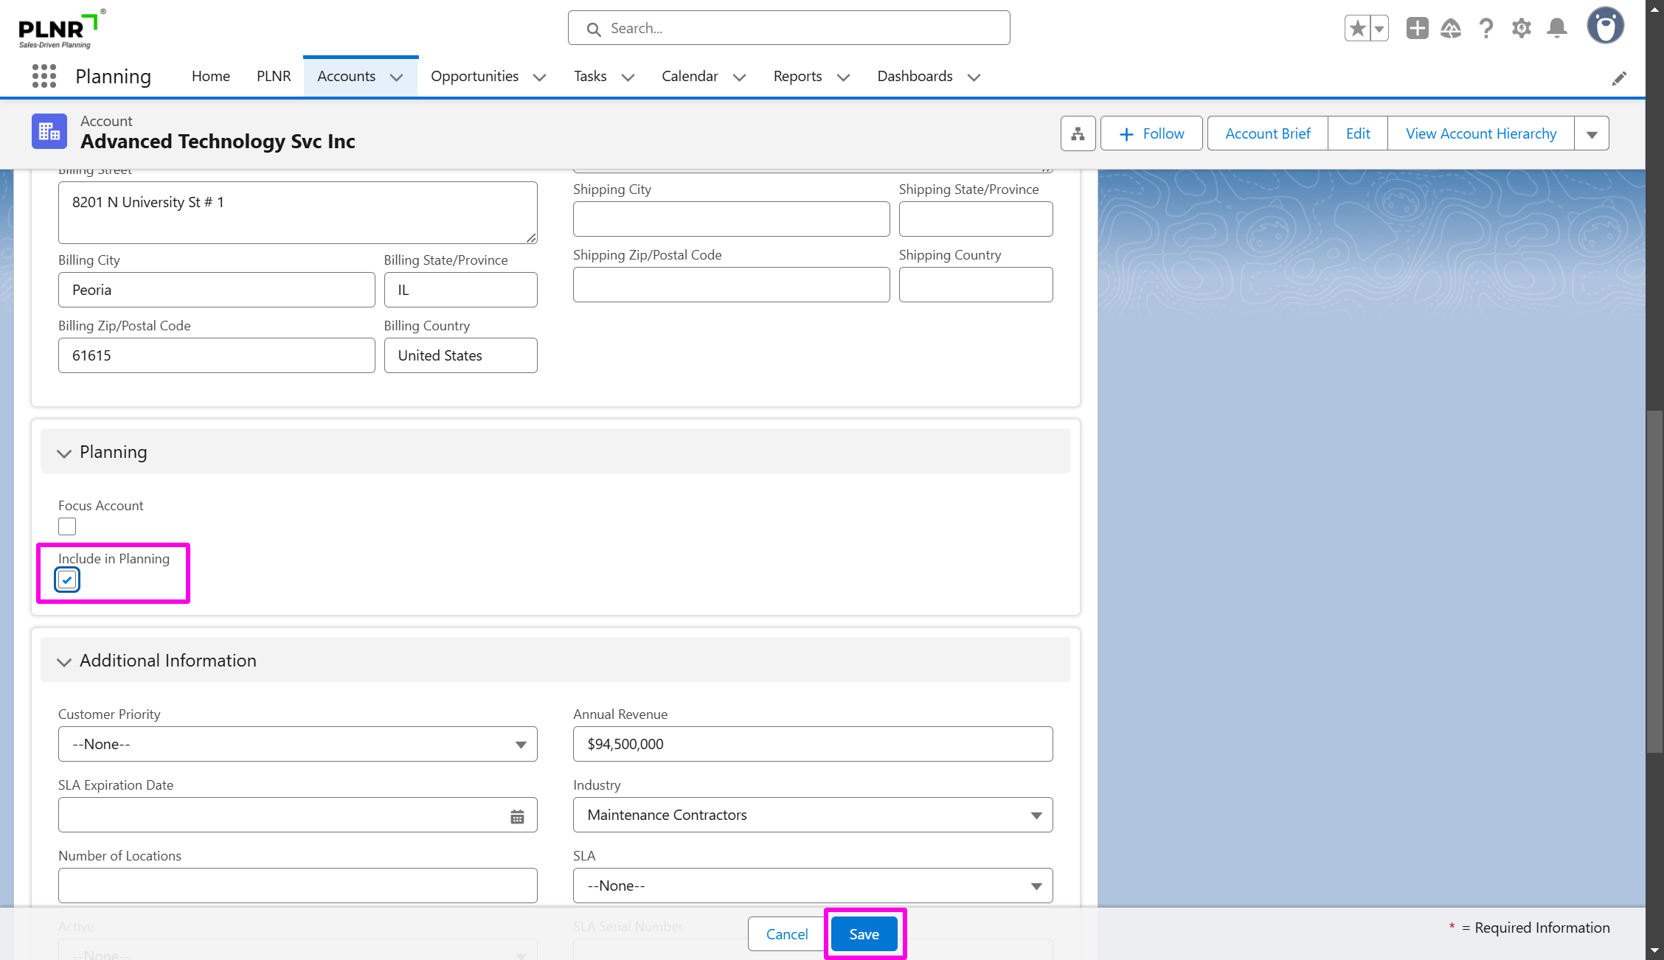Click the Save button

click(864, 934)
